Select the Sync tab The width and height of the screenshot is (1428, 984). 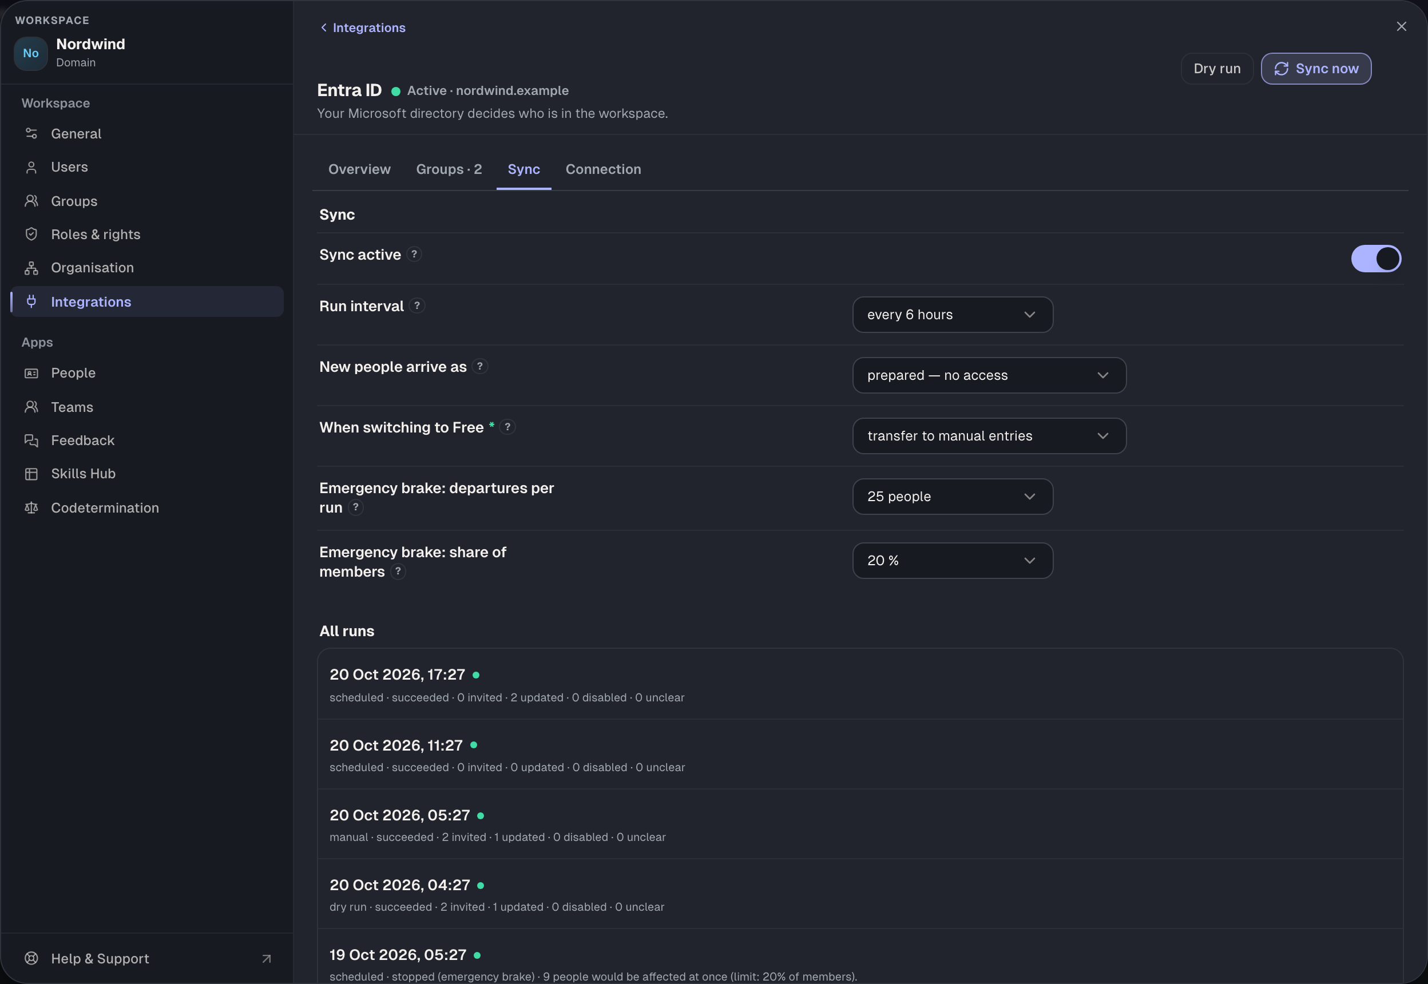coord(523,169)
